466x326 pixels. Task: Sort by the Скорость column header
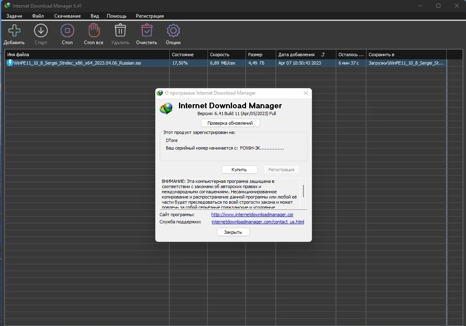(226, 55)
